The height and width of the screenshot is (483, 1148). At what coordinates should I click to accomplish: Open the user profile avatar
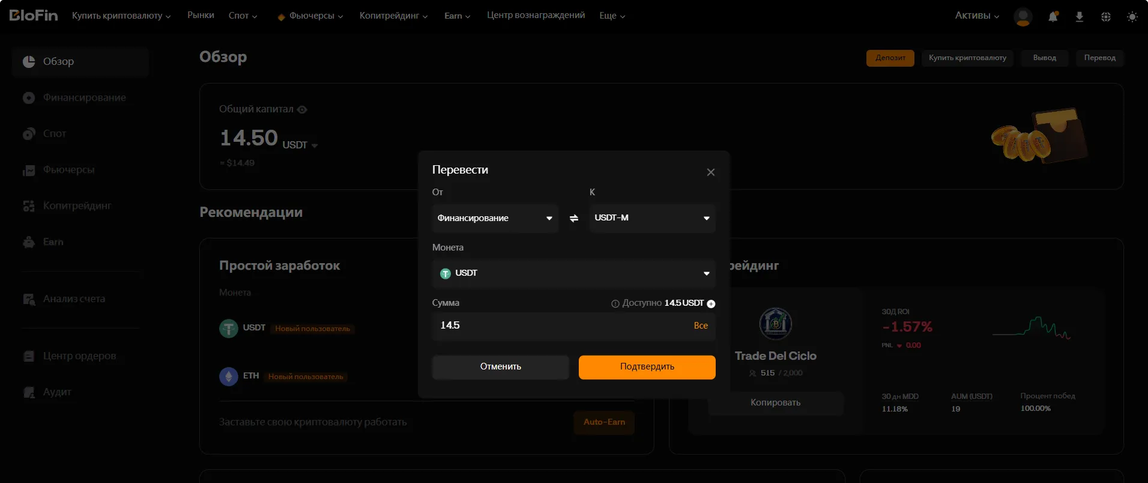point(1023,16)
